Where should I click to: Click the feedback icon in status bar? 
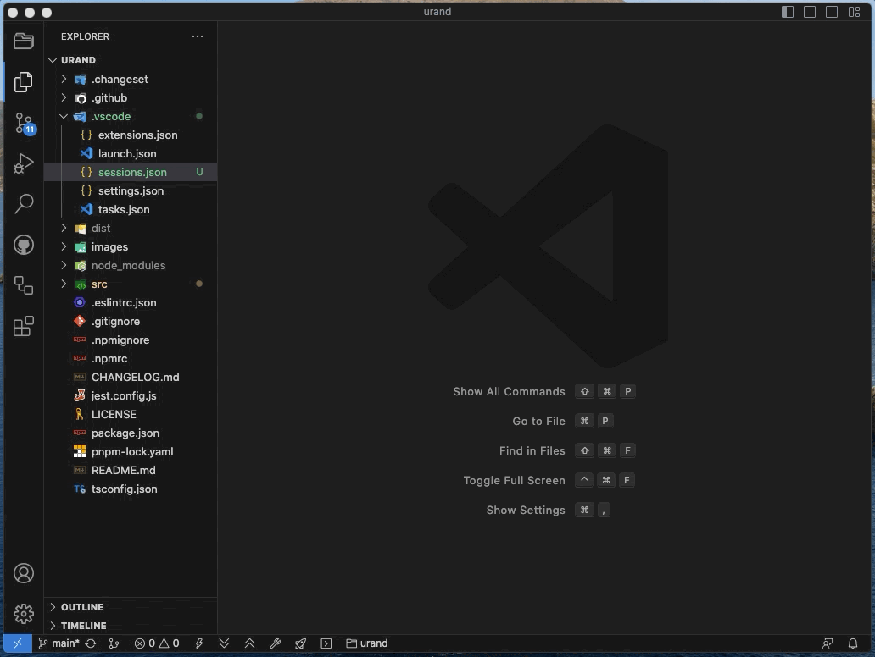828,643
